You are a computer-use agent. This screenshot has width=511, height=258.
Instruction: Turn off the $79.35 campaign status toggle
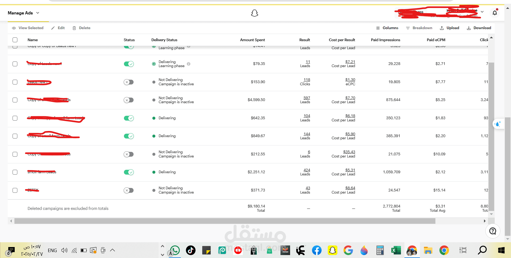pos(129,64)
